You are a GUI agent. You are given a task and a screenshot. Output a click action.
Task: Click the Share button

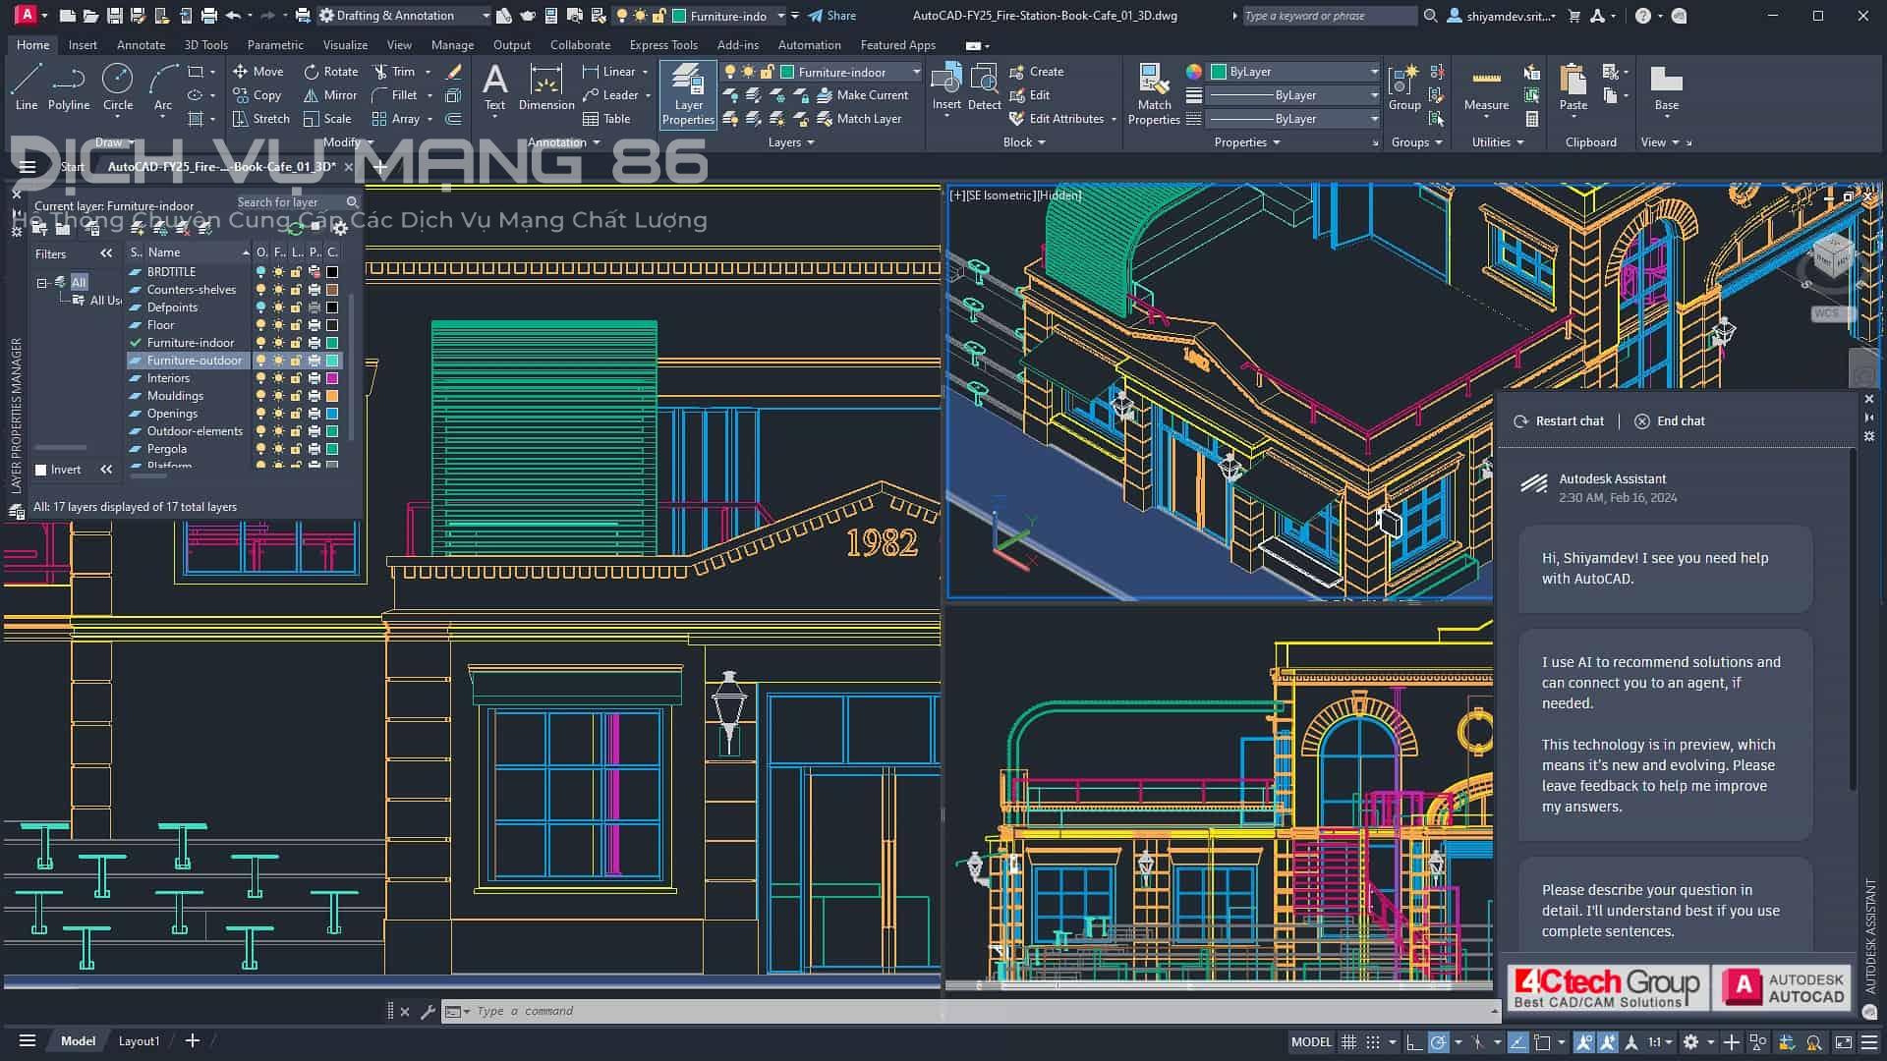[831, 16]
